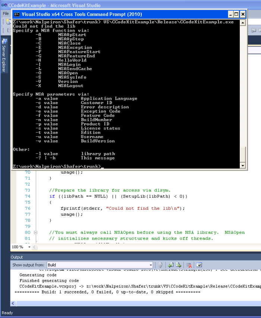Click Command Prompt scroll down arrow

tap(243, 165)
